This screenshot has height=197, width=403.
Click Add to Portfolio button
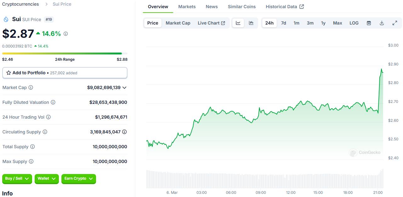[65, 73]
